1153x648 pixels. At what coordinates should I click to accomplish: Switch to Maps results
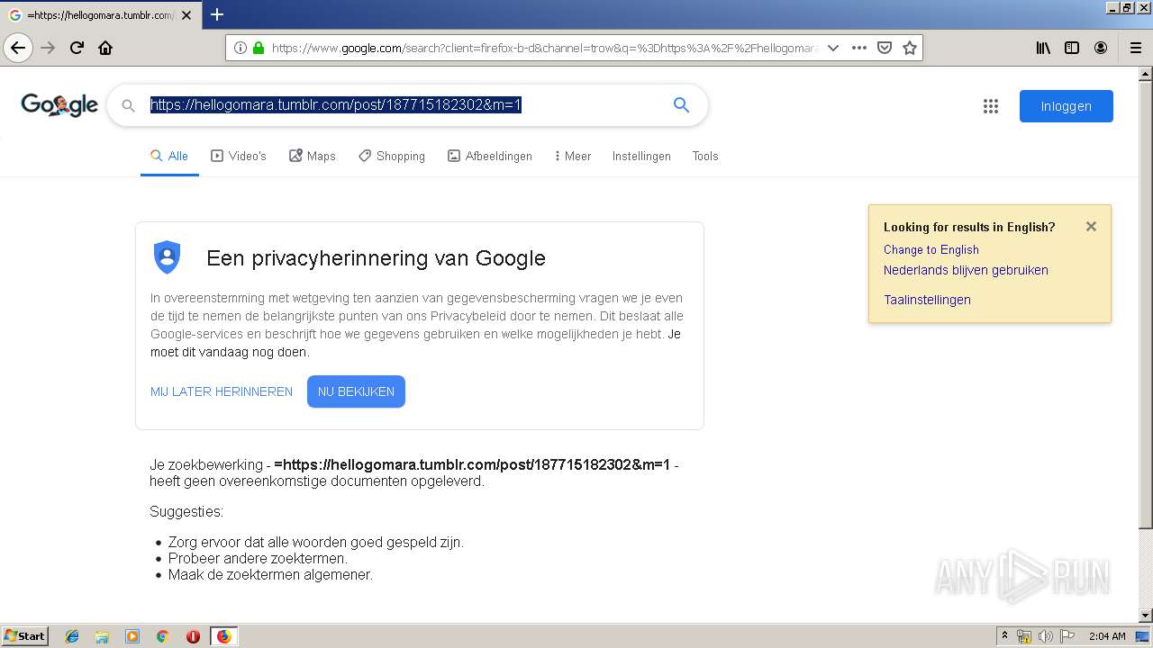coord(313,156)
